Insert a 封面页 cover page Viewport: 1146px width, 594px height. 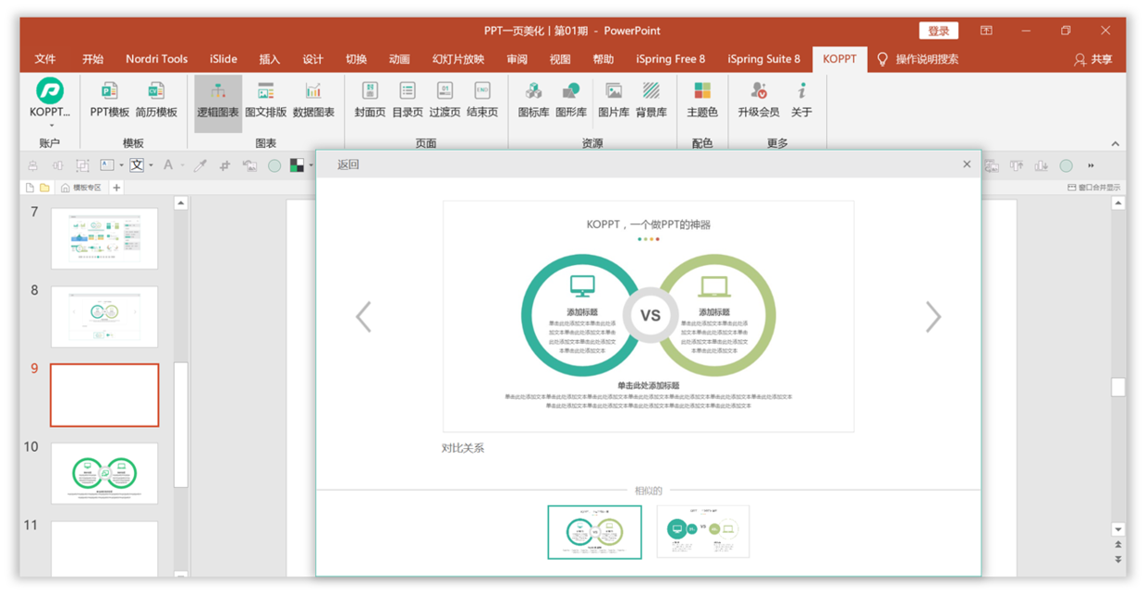(370, 100)
